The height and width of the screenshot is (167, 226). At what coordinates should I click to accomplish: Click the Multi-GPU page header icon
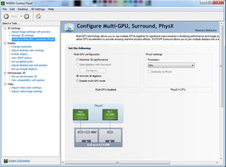tap(69, 27)
